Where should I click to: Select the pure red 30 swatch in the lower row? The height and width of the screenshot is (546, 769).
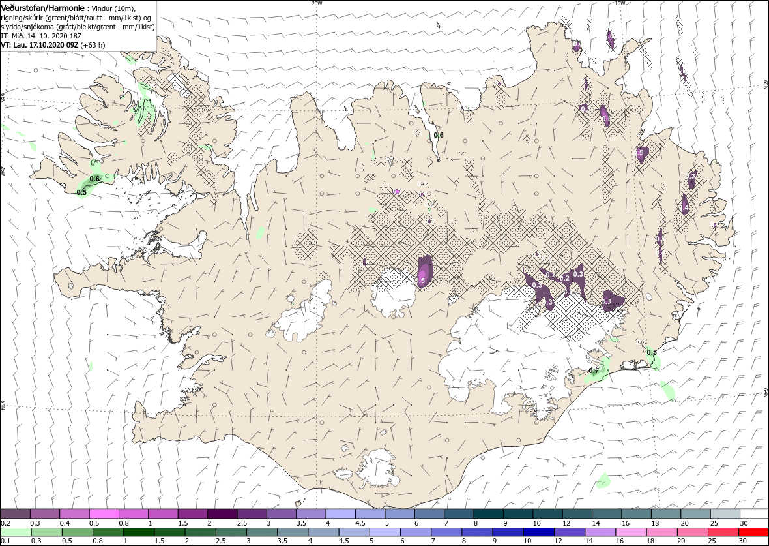click(x=753, y=532)
